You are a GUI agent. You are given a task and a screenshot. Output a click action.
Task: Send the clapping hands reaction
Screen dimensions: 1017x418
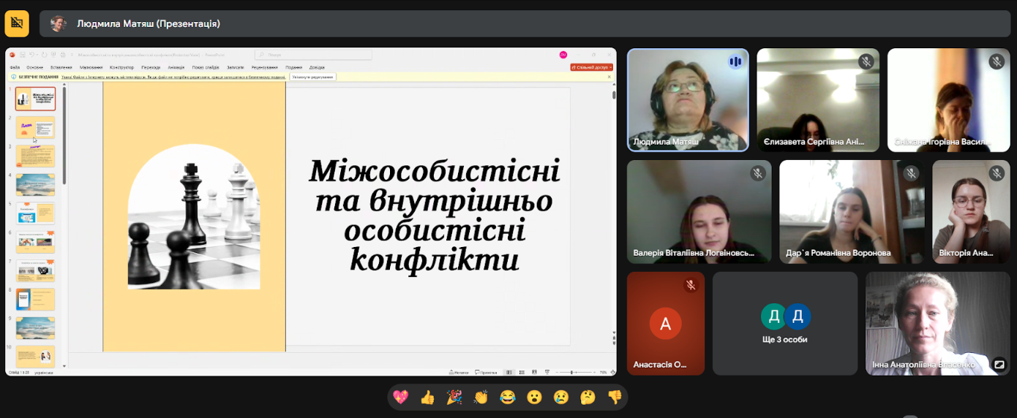click(481, 397)
